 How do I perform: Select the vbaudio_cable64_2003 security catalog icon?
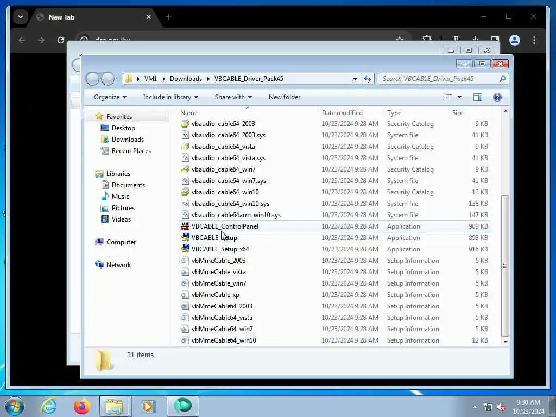coord(185,124)
